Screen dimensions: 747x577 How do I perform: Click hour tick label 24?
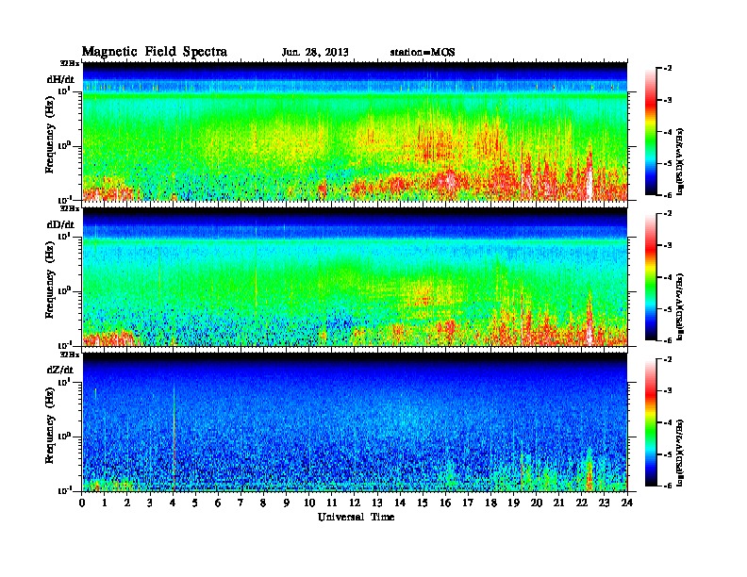pos(627,503)
